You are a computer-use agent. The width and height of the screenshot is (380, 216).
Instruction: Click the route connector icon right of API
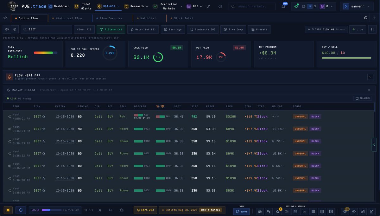(x=208, y=6)
